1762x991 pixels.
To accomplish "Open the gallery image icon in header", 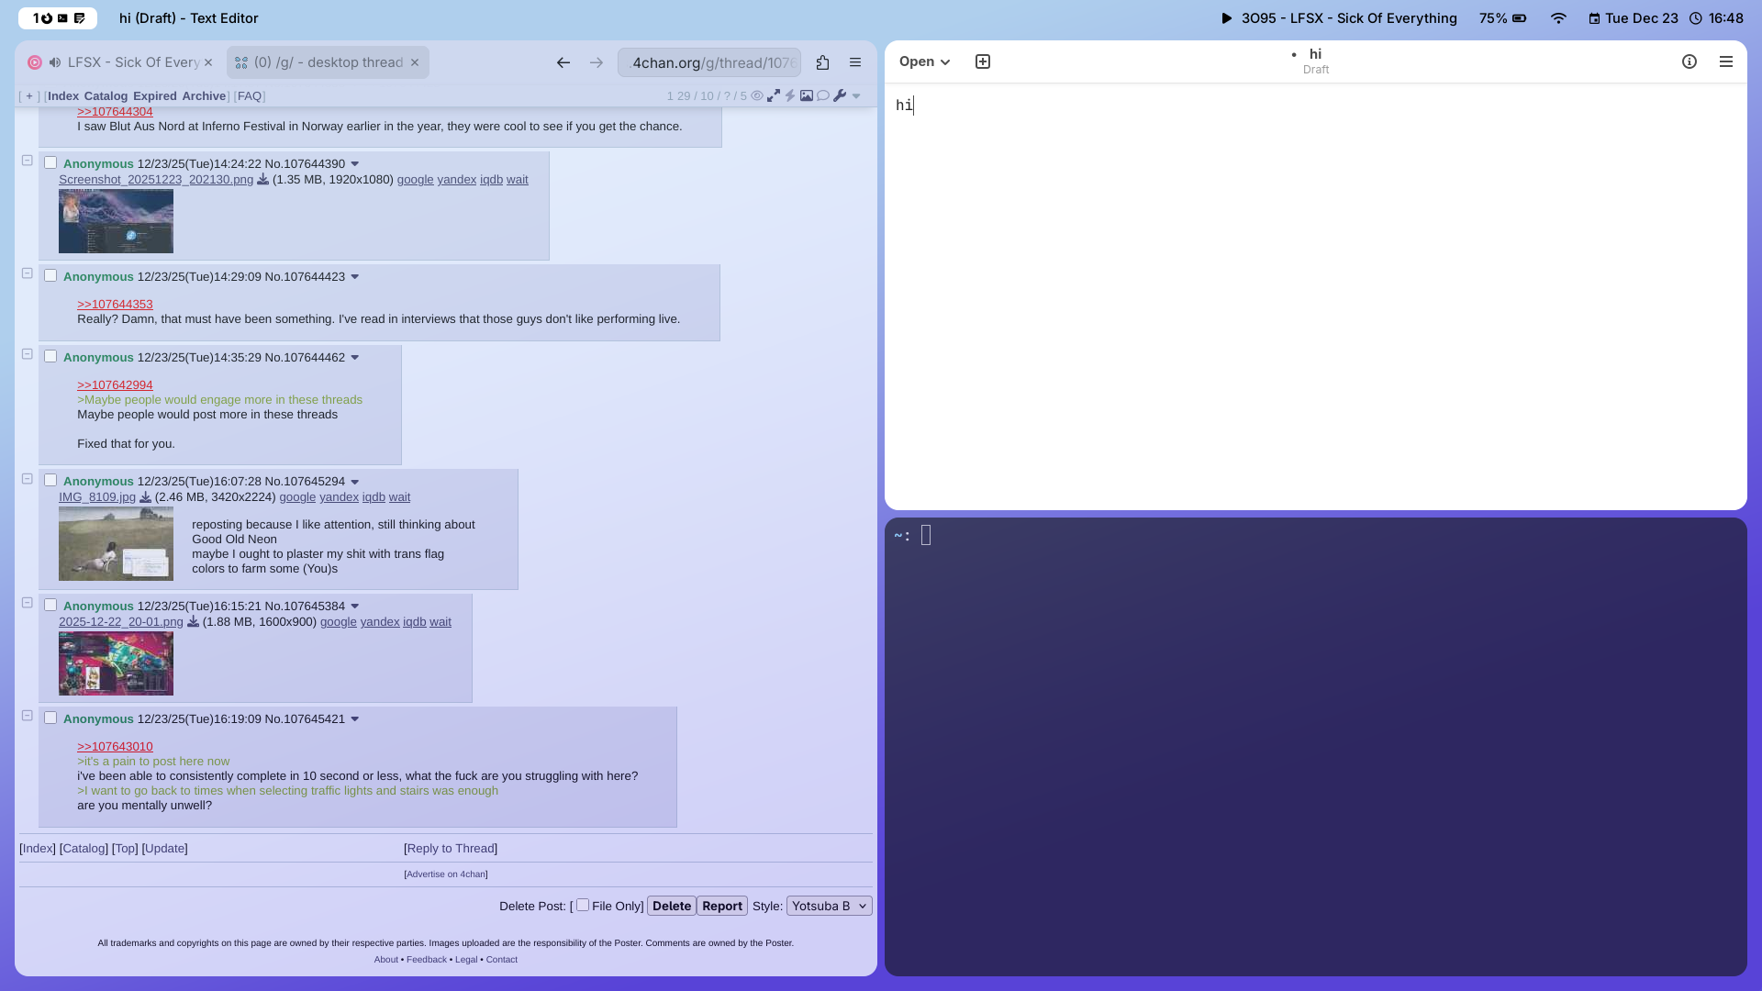I will point(807,95).
